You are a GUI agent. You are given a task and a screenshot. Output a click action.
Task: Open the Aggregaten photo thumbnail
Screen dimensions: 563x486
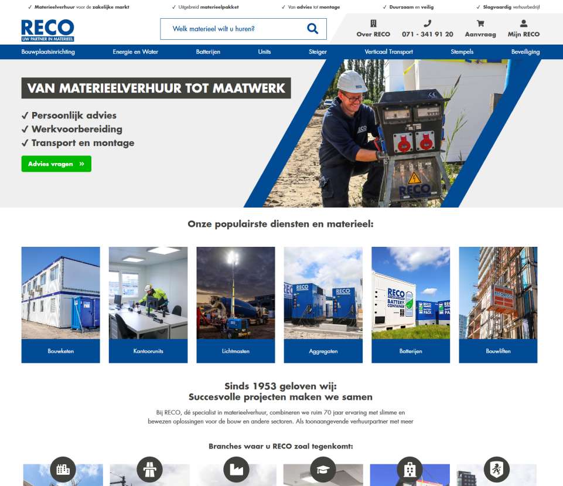(323, 293)
